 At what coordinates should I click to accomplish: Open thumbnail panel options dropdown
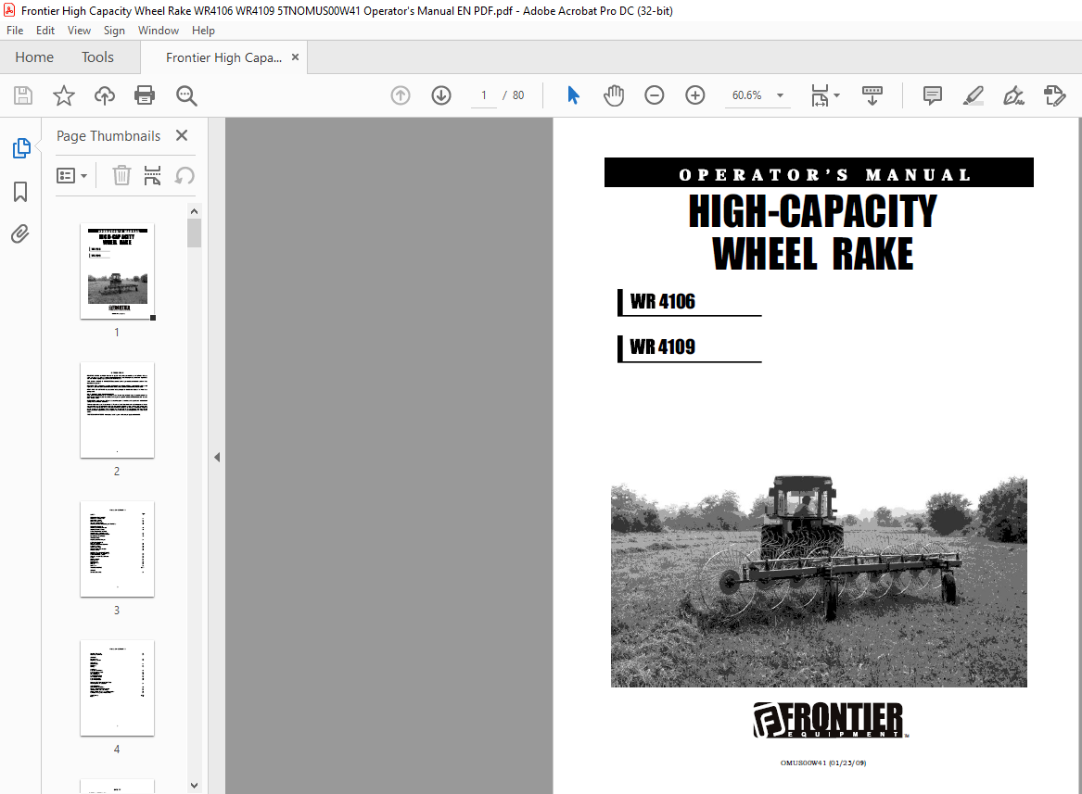(71, 175)
